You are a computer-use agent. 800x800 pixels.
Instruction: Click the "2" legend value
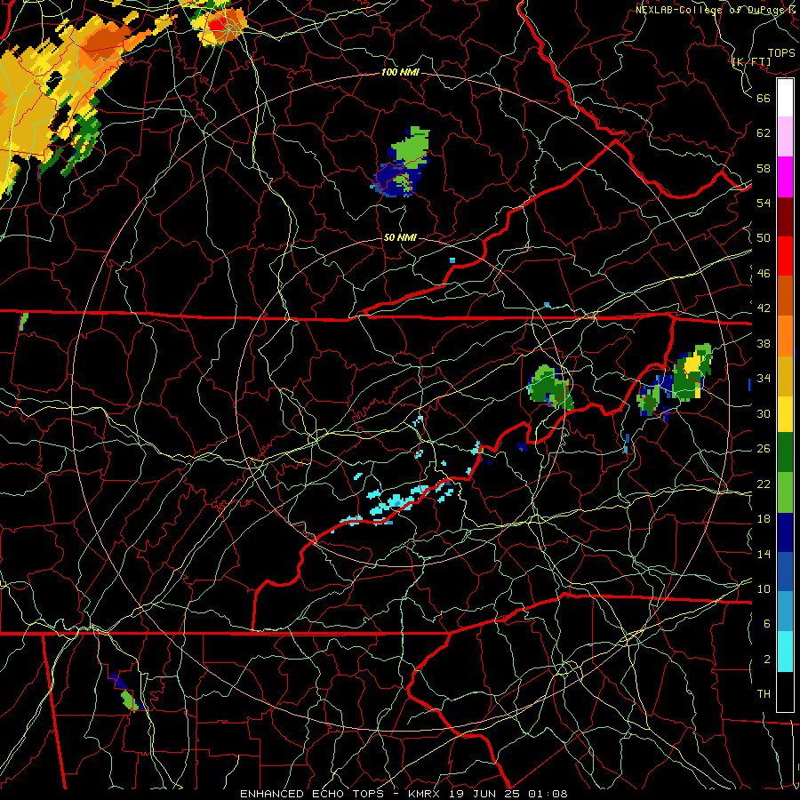(767, 660)
